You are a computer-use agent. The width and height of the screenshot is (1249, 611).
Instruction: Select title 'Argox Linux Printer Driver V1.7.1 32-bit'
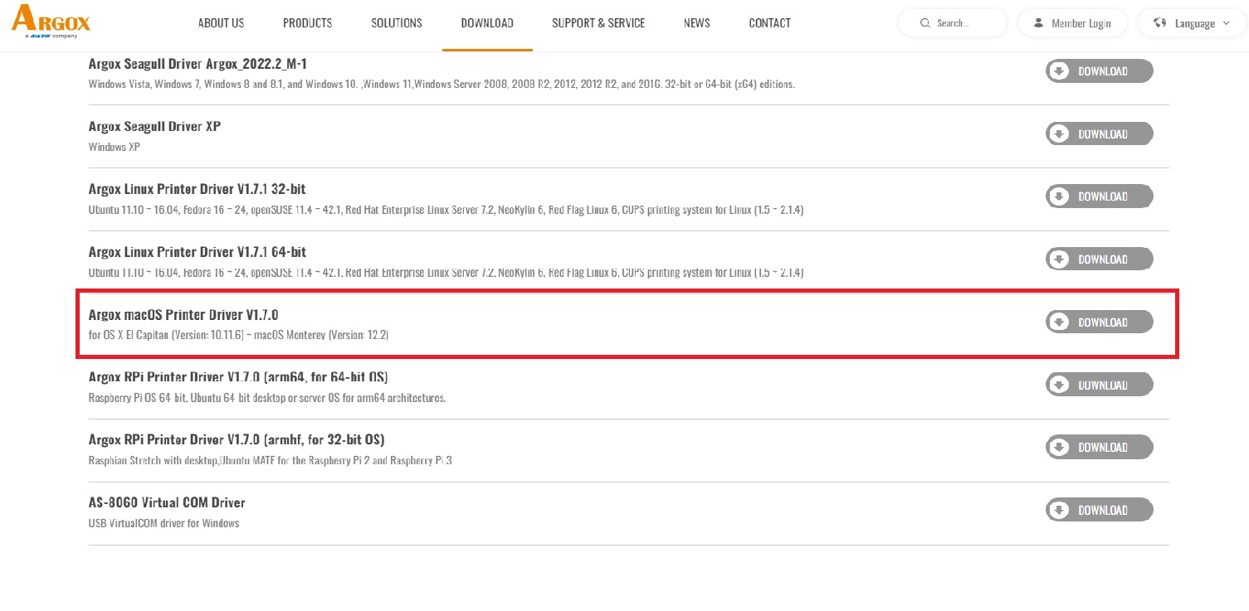tap(198, 189)
